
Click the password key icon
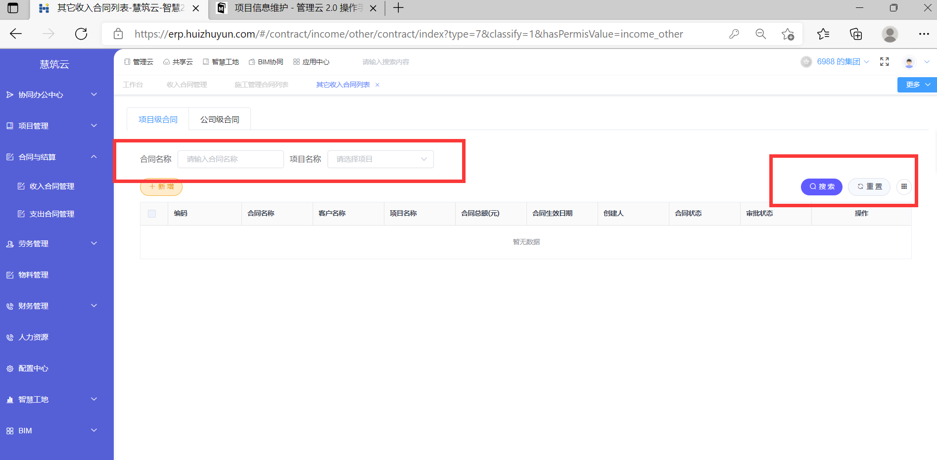point(734,34)
